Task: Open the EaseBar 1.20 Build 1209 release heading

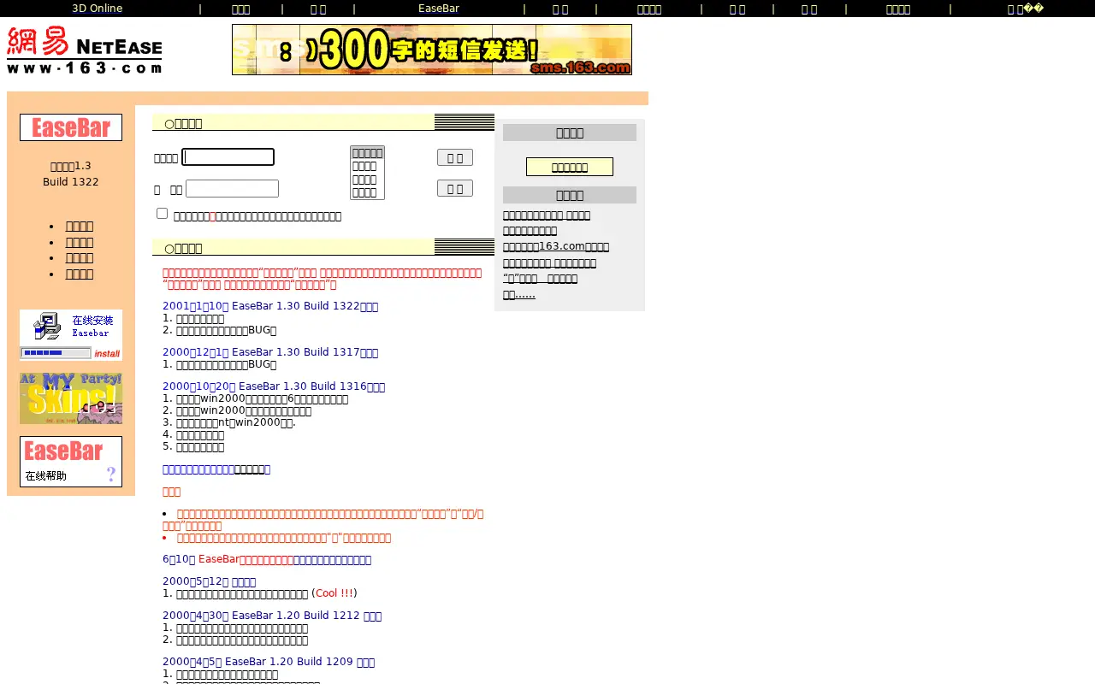Action: point(269,662)
